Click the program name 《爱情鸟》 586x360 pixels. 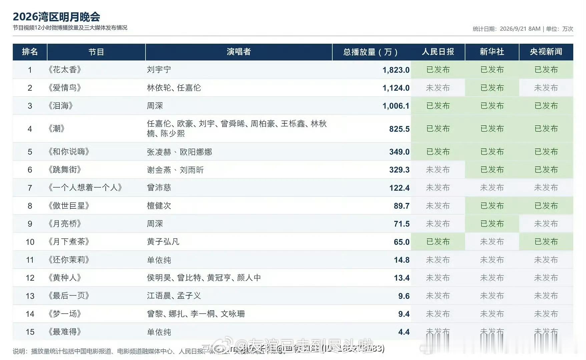(x=65, y=88)
